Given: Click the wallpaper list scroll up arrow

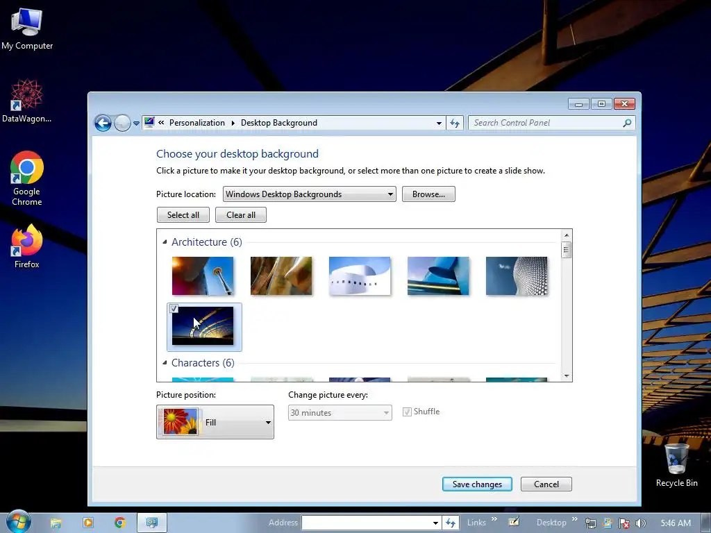Looking at the screenshot, I should point(567,235).
